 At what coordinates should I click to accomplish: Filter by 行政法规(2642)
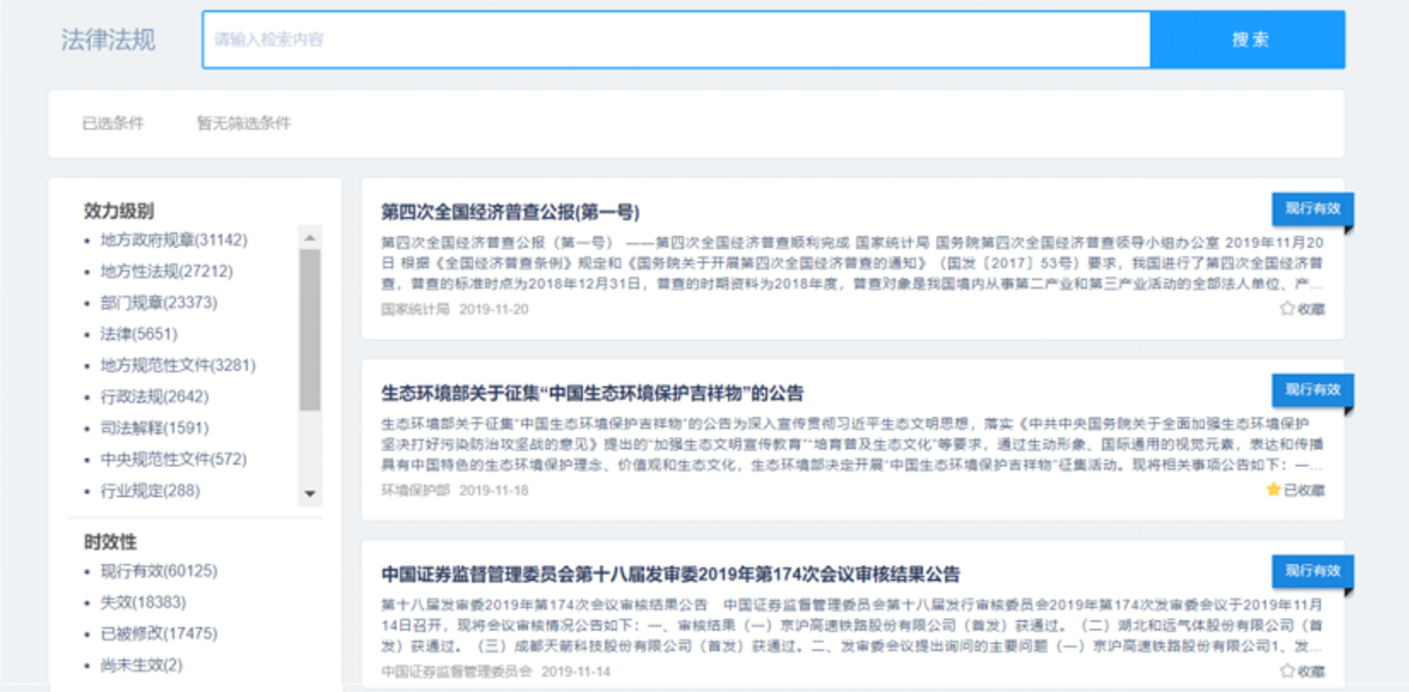pos(155,396)
